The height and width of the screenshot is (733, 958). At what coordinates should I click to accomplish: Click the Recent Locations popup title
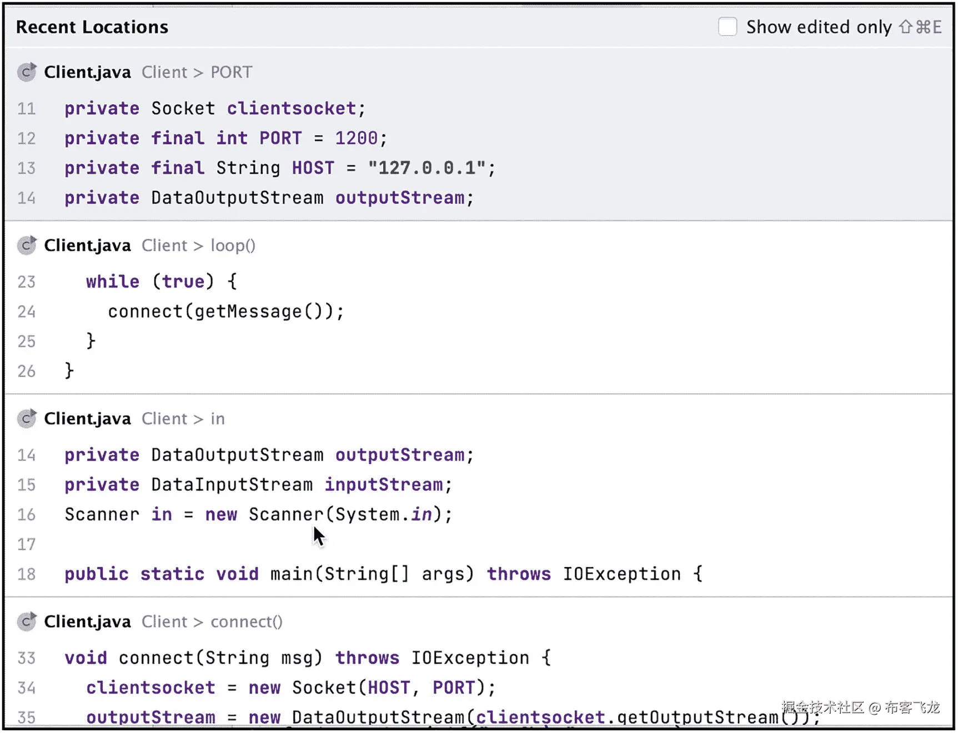click(x=92, y=27)
